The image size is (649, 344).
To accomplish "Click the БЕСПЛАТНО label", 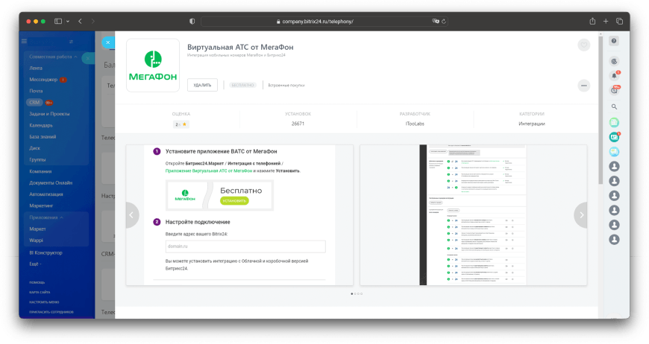I will click(242, 85).
